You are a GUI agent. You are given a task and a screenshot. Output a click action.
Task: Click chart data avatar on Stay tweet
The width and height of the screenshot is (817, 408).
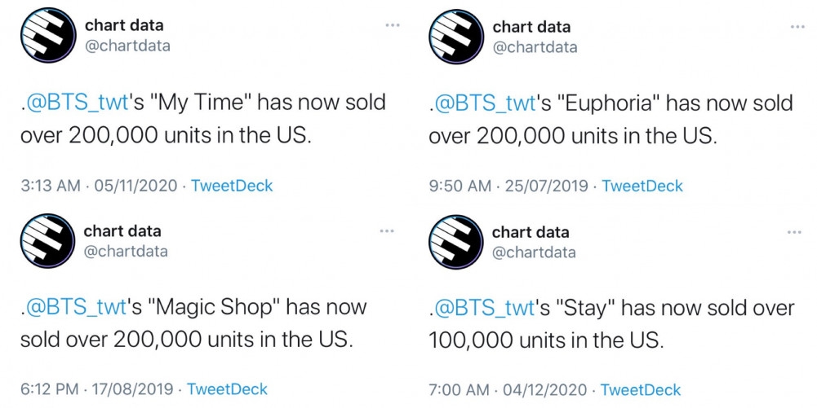pyautogui.click(x=456, y=242)
